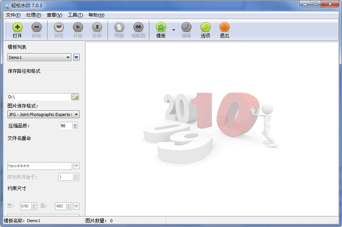Click the 高 height field showing 480
The height and width of the screenshot is (227, 342).
coord(60,206)
